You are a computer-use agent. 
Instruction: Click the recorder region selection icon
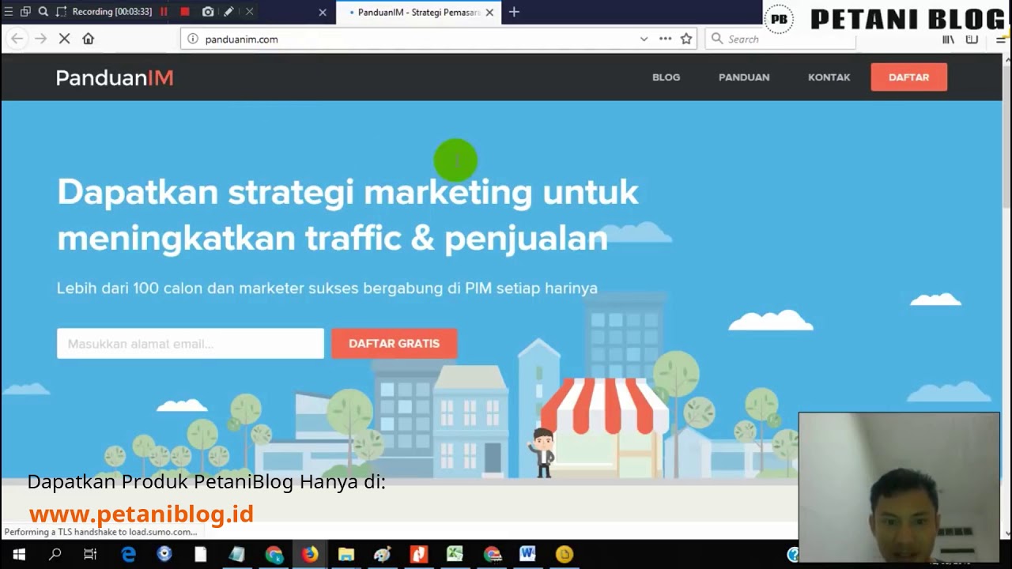coord(62,12)
